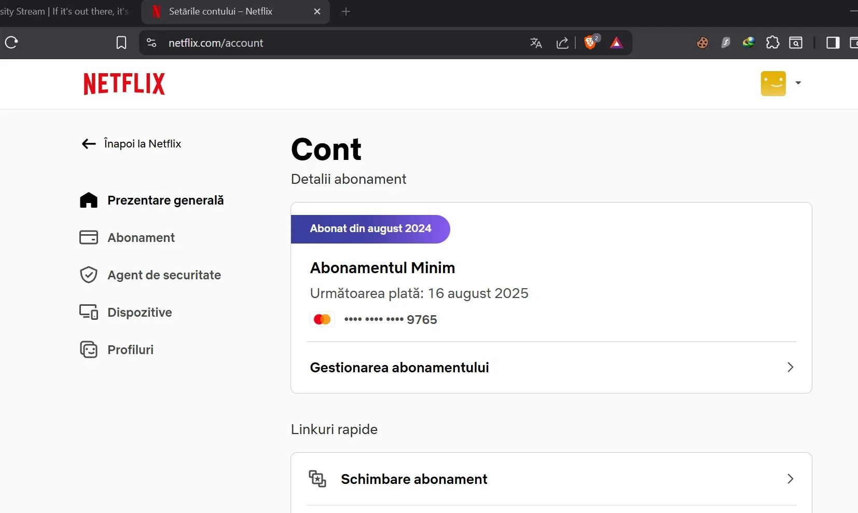Focus the netflix.com/account address bar
The width and height of the screenshot is (858, 513).
click(x=216, y=43)
